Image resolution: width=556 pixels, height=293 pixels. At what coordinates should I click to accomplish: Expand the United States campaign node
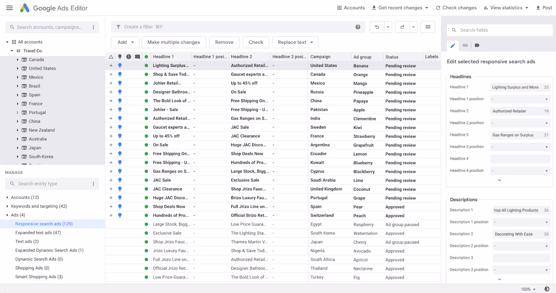pyautogui.click(x=18, y=68)
